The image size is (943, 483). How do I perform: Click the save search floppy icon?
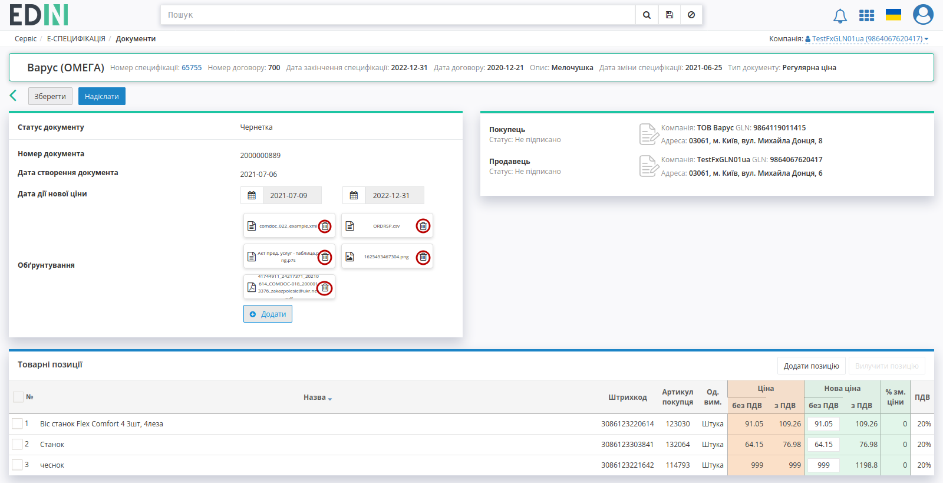(670, 15)
